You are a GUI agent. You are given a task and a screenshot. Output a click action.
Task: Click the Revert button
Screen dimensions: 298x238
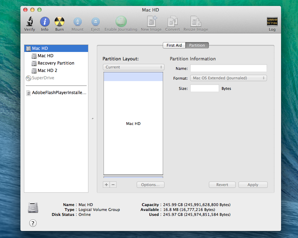click(222, 185)
